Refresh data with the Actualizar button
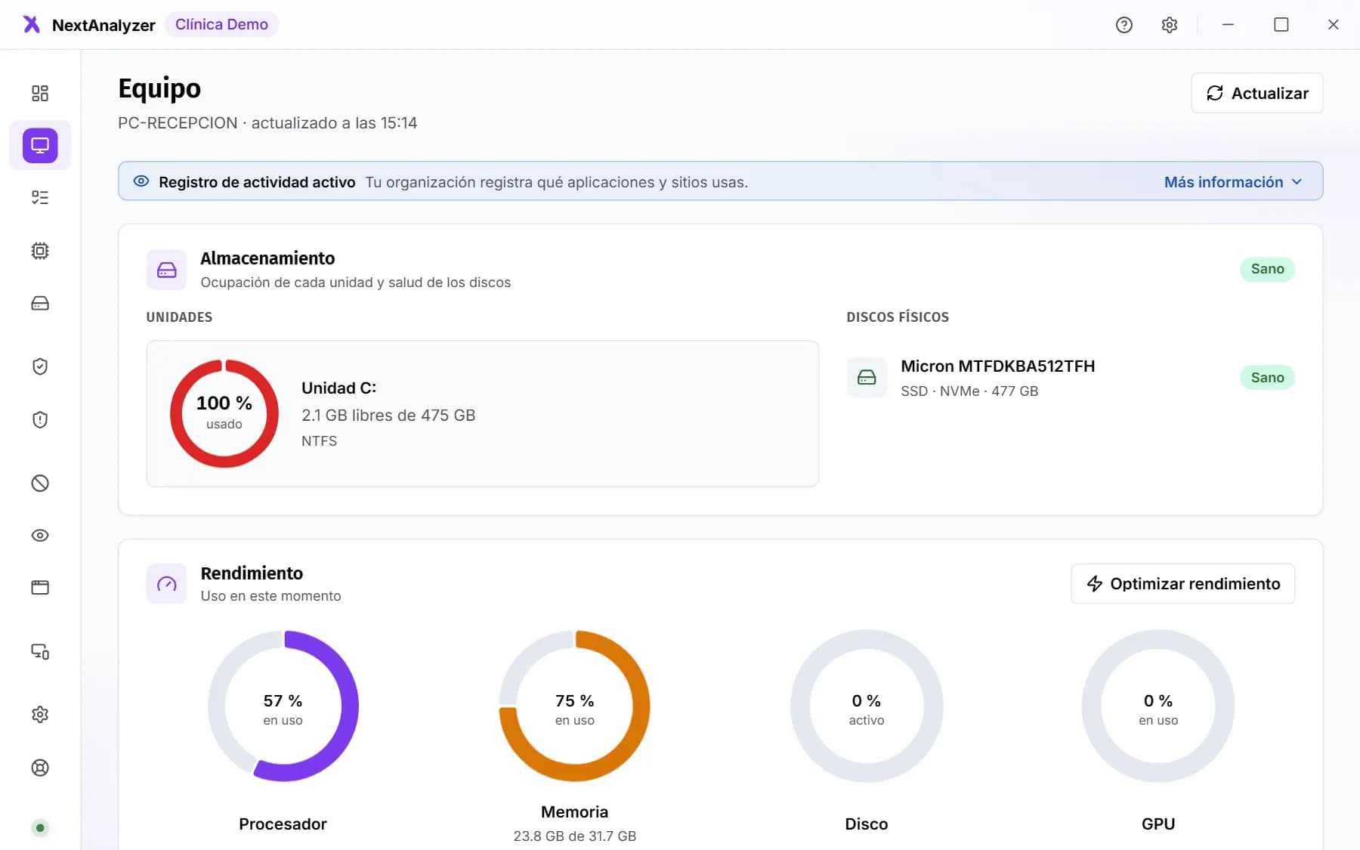The height and width of the screenshot is (850, 1360). click(1257, 93)
